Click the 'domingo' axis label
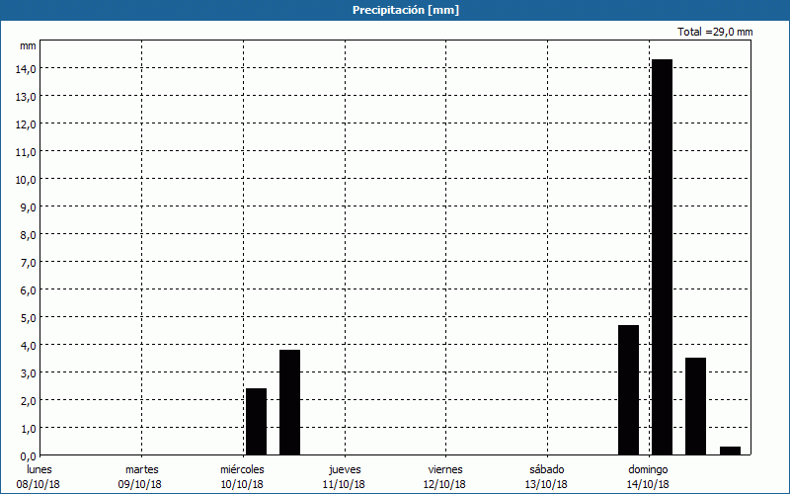The width and height of the screenshot is (790, 494). pyautogui.click(x=648, y=470)
